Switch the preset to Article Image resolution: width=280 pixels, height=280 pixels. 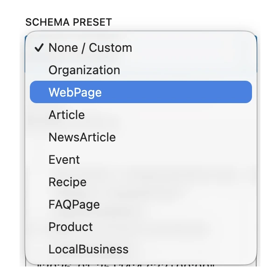point(67,115)
